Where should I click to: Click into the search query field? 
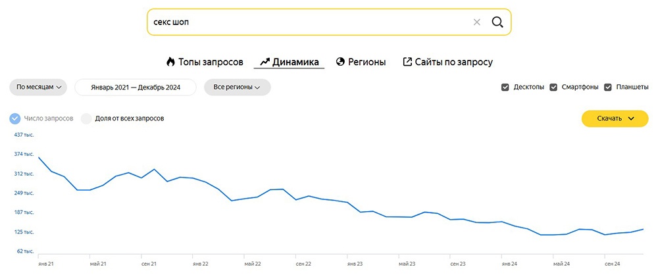coord(309,22)
